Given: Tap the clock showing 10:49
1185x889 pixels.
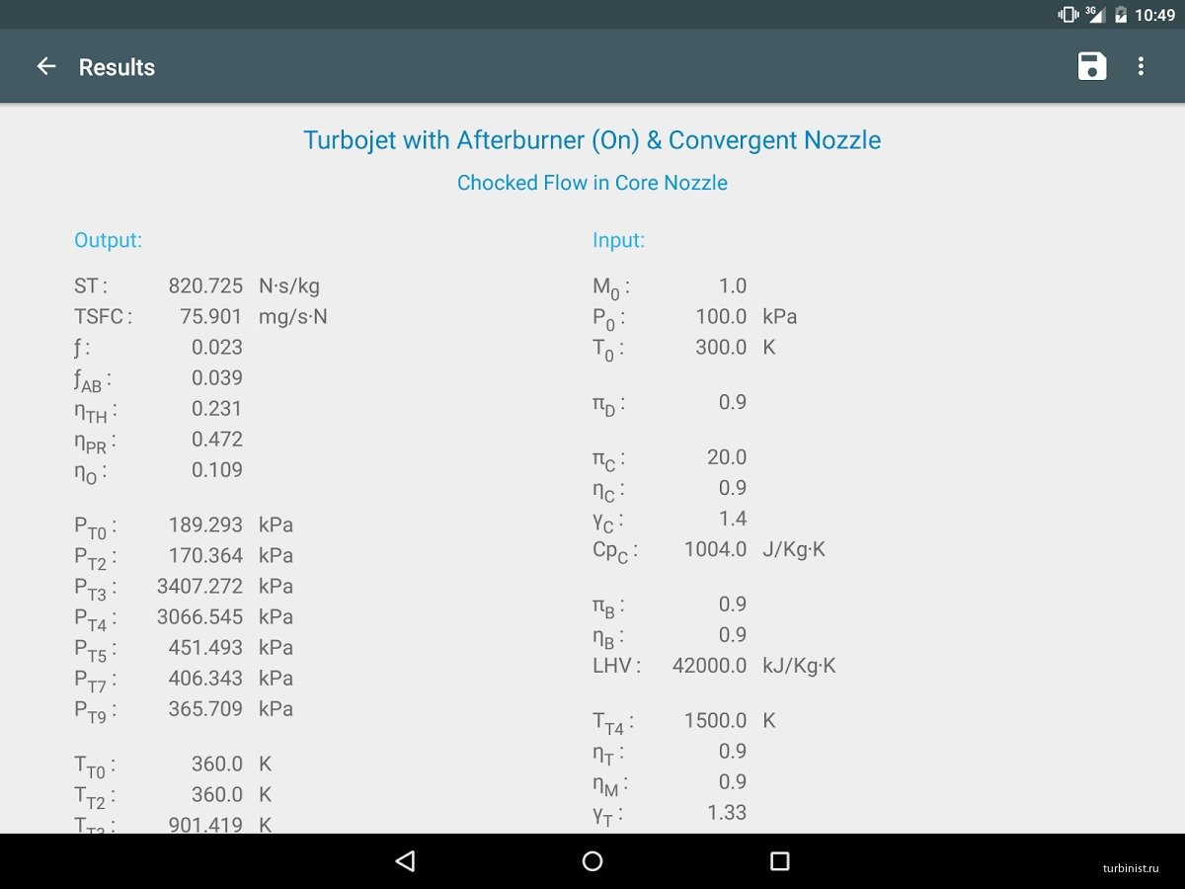Looking at the screenshot, I should pos(1154,15).
